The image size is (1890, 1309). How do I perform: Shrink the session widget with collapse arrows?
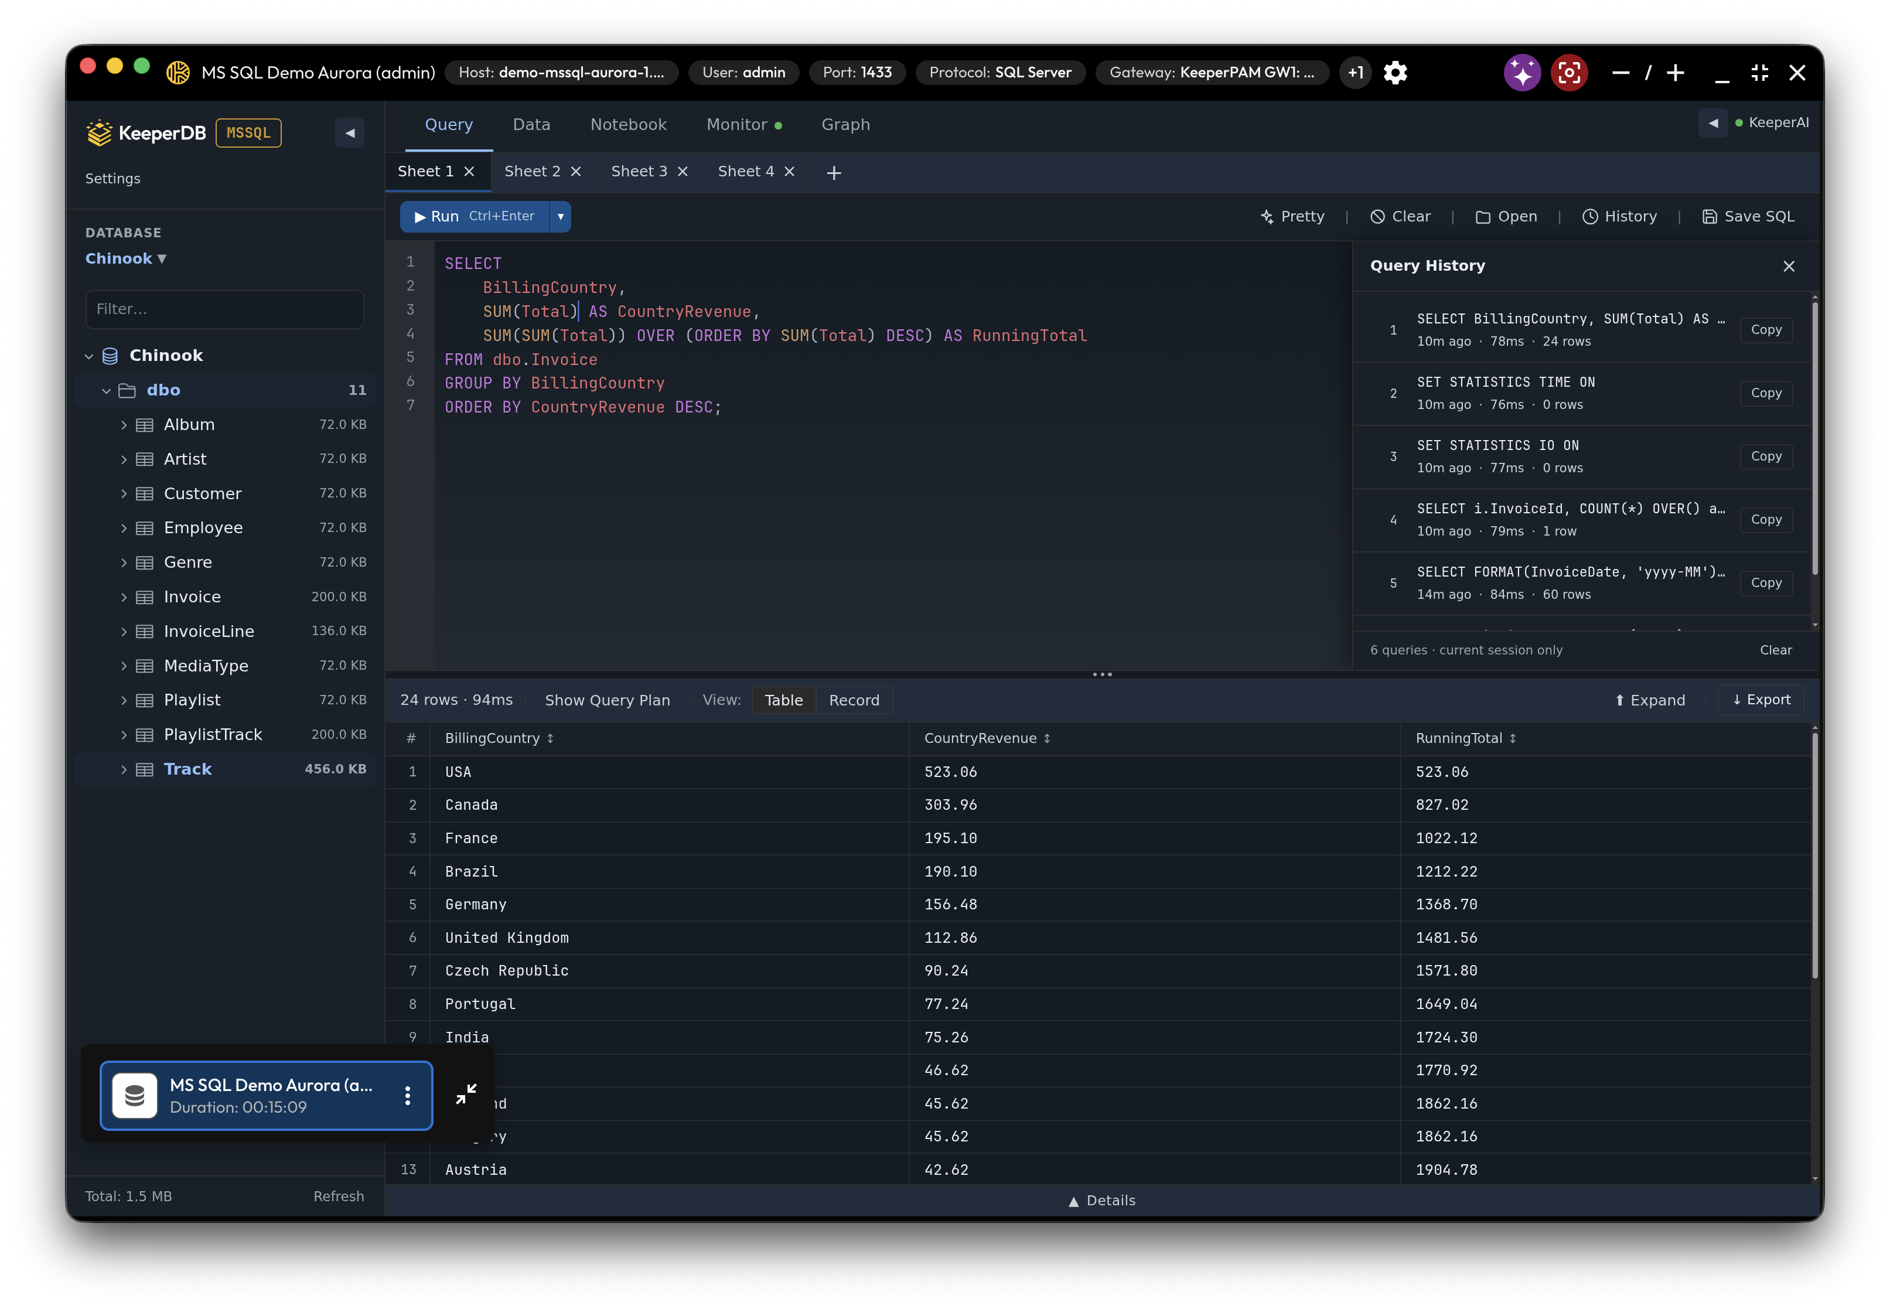(466, 1093)
